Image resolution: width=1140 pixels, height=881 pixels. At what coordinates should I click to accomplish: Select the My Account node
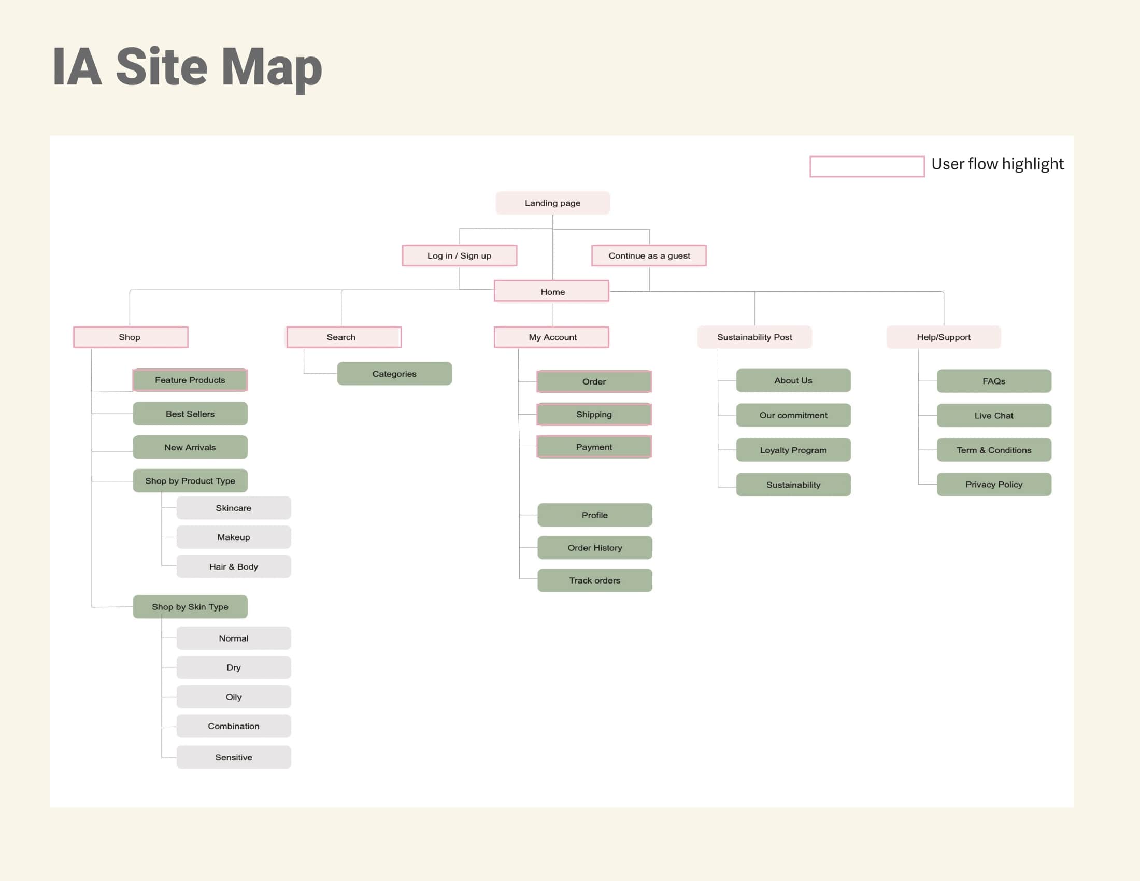click(x=552, y=337)
